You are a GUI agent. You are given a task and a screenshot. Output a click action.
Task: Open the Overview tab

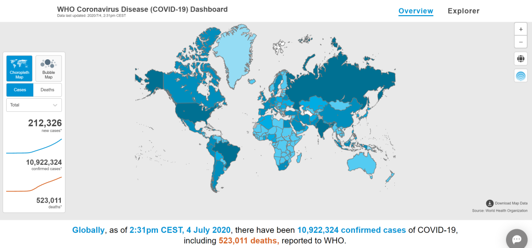click(x=416, y=11)
